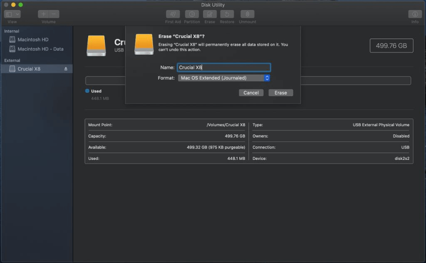Click the Add Volume plus icon
The height and width of the screenshot is (263, 426).
(43, 14)
